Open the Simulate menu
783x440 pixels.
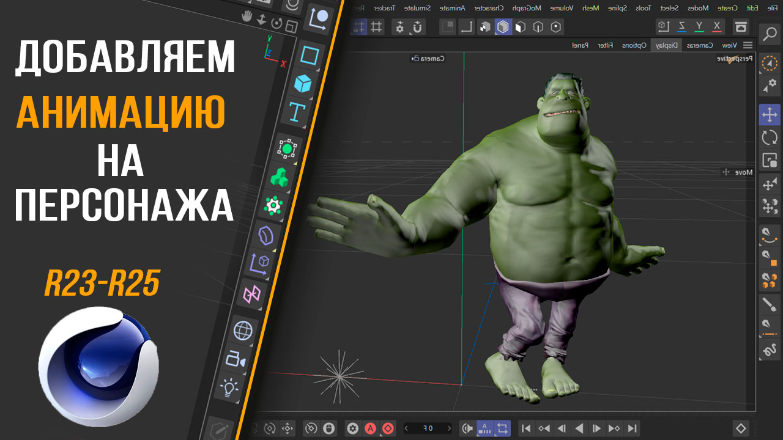point(417,8)
